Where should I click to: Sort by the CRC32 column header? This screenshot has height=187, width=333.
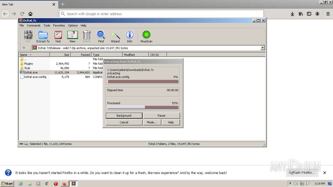coord(158,55)
